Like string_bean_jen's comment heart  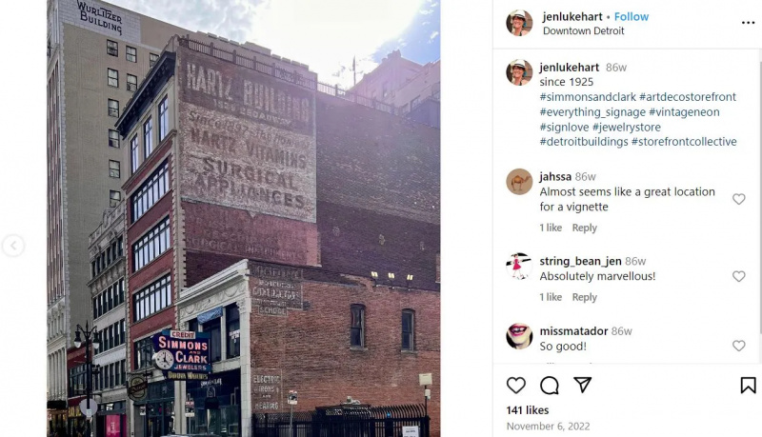pos(739,276)
